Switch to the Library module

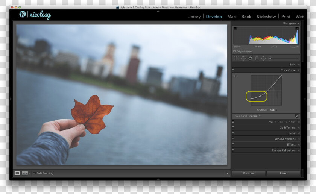coord(194,17)
